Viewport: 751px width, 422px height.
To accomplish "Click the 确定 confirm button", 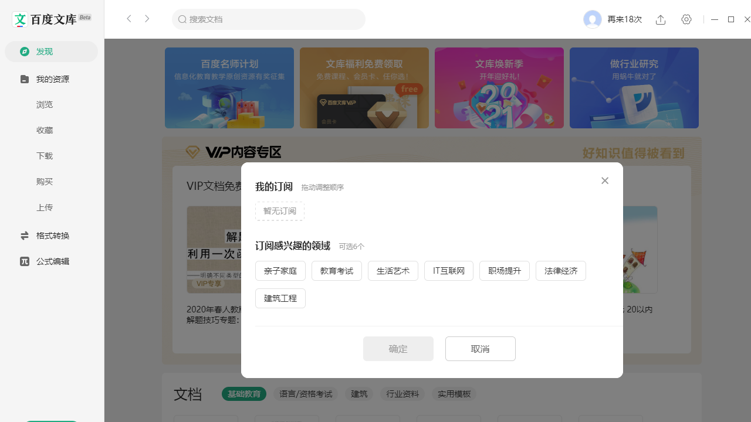I will tap(398, 348).
